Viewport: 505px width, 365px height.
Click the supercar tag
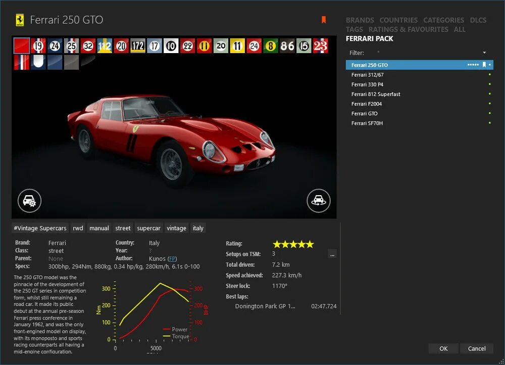[x=148, y=228]
